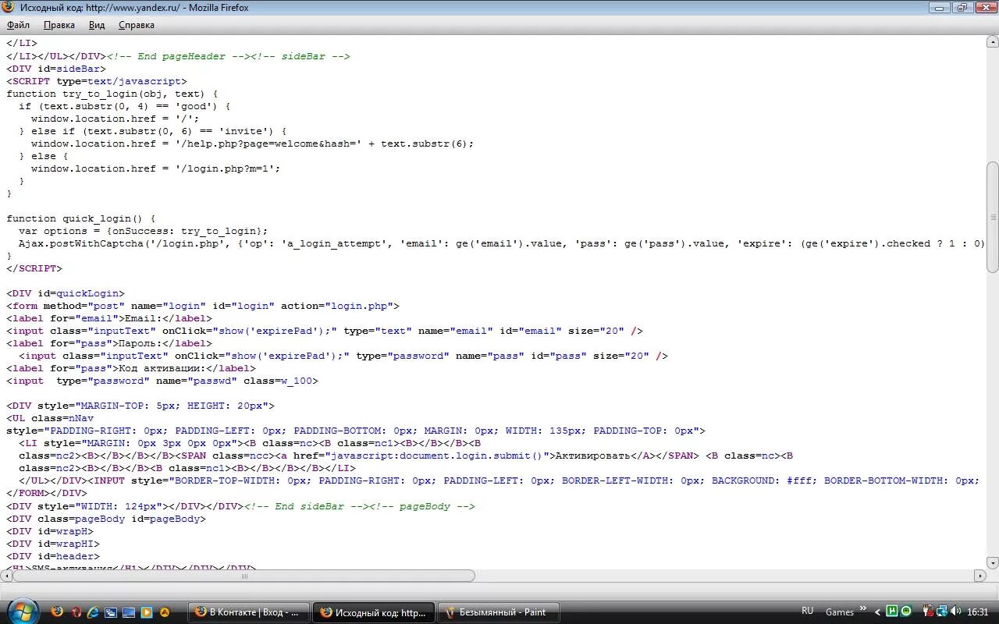Click the RU language indicator

(807, 611)
